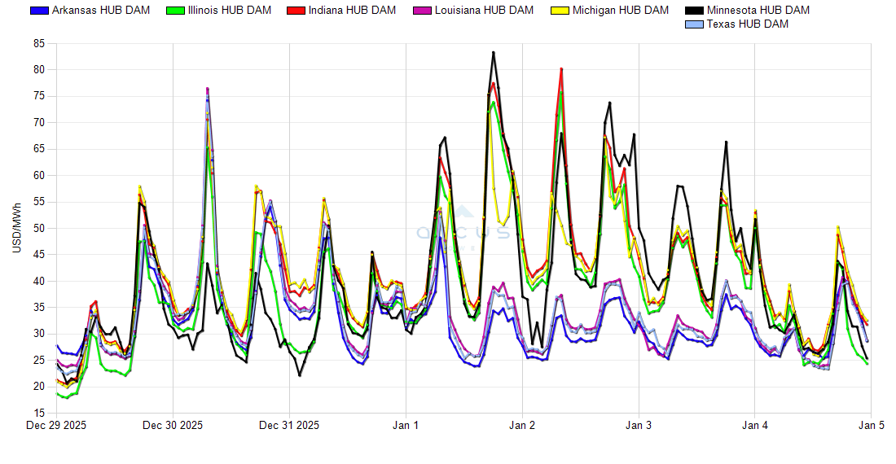Select the Dec 29 2025 x-axis label
The image size is (896, 464).
coord(56,425)
